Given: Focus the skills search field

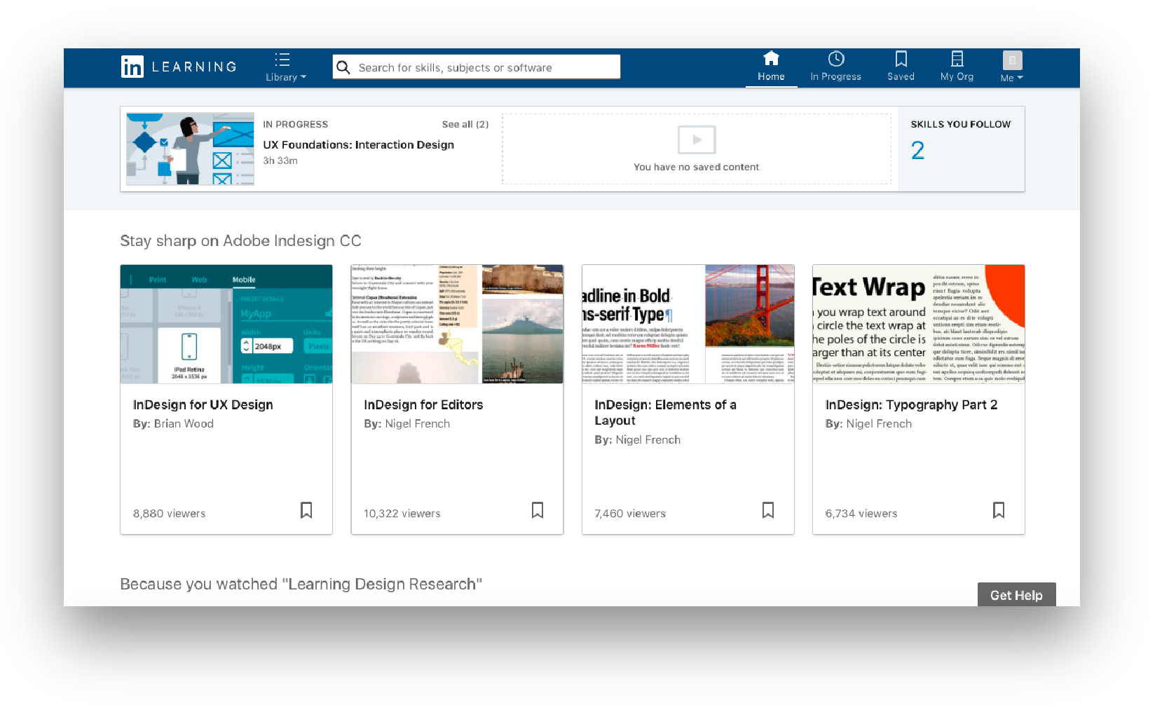Looking at the screenshot, I should point(477,67).
